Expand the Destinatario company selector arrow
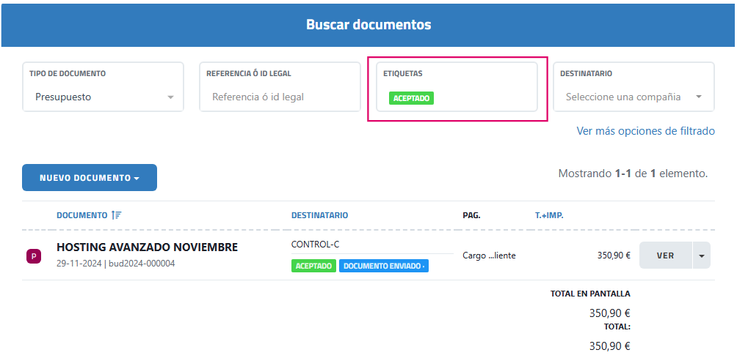 tap(698, 97)
